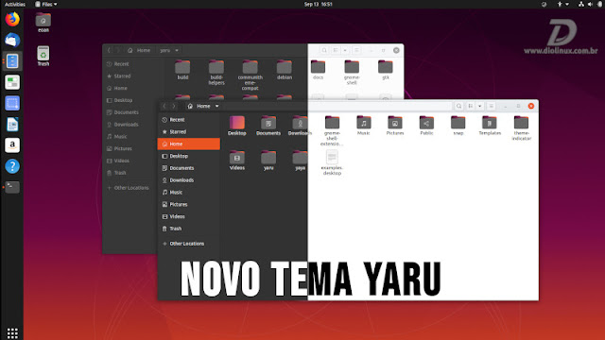Image resolution: width=605 pixels, height=340 pixels.
Task: Select the yaru folder in front window
Action: click(268, 161)
